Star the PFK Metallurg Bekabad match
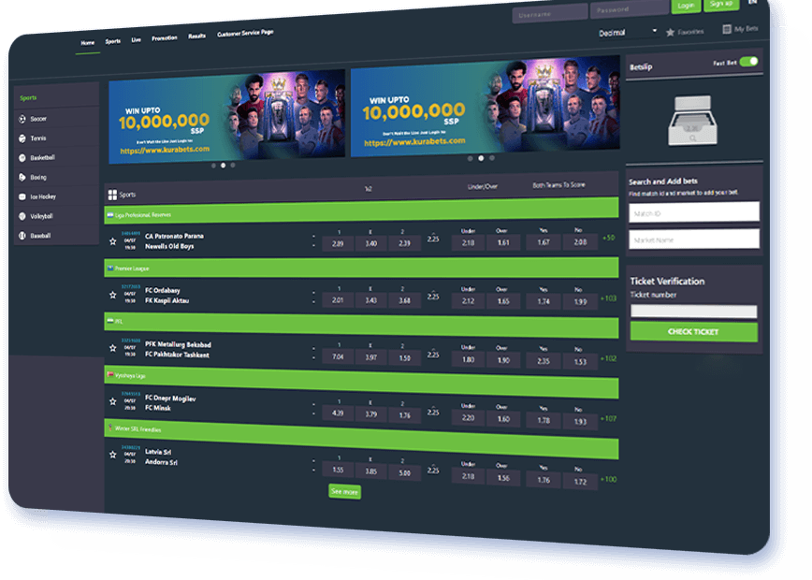 [113, 348]
